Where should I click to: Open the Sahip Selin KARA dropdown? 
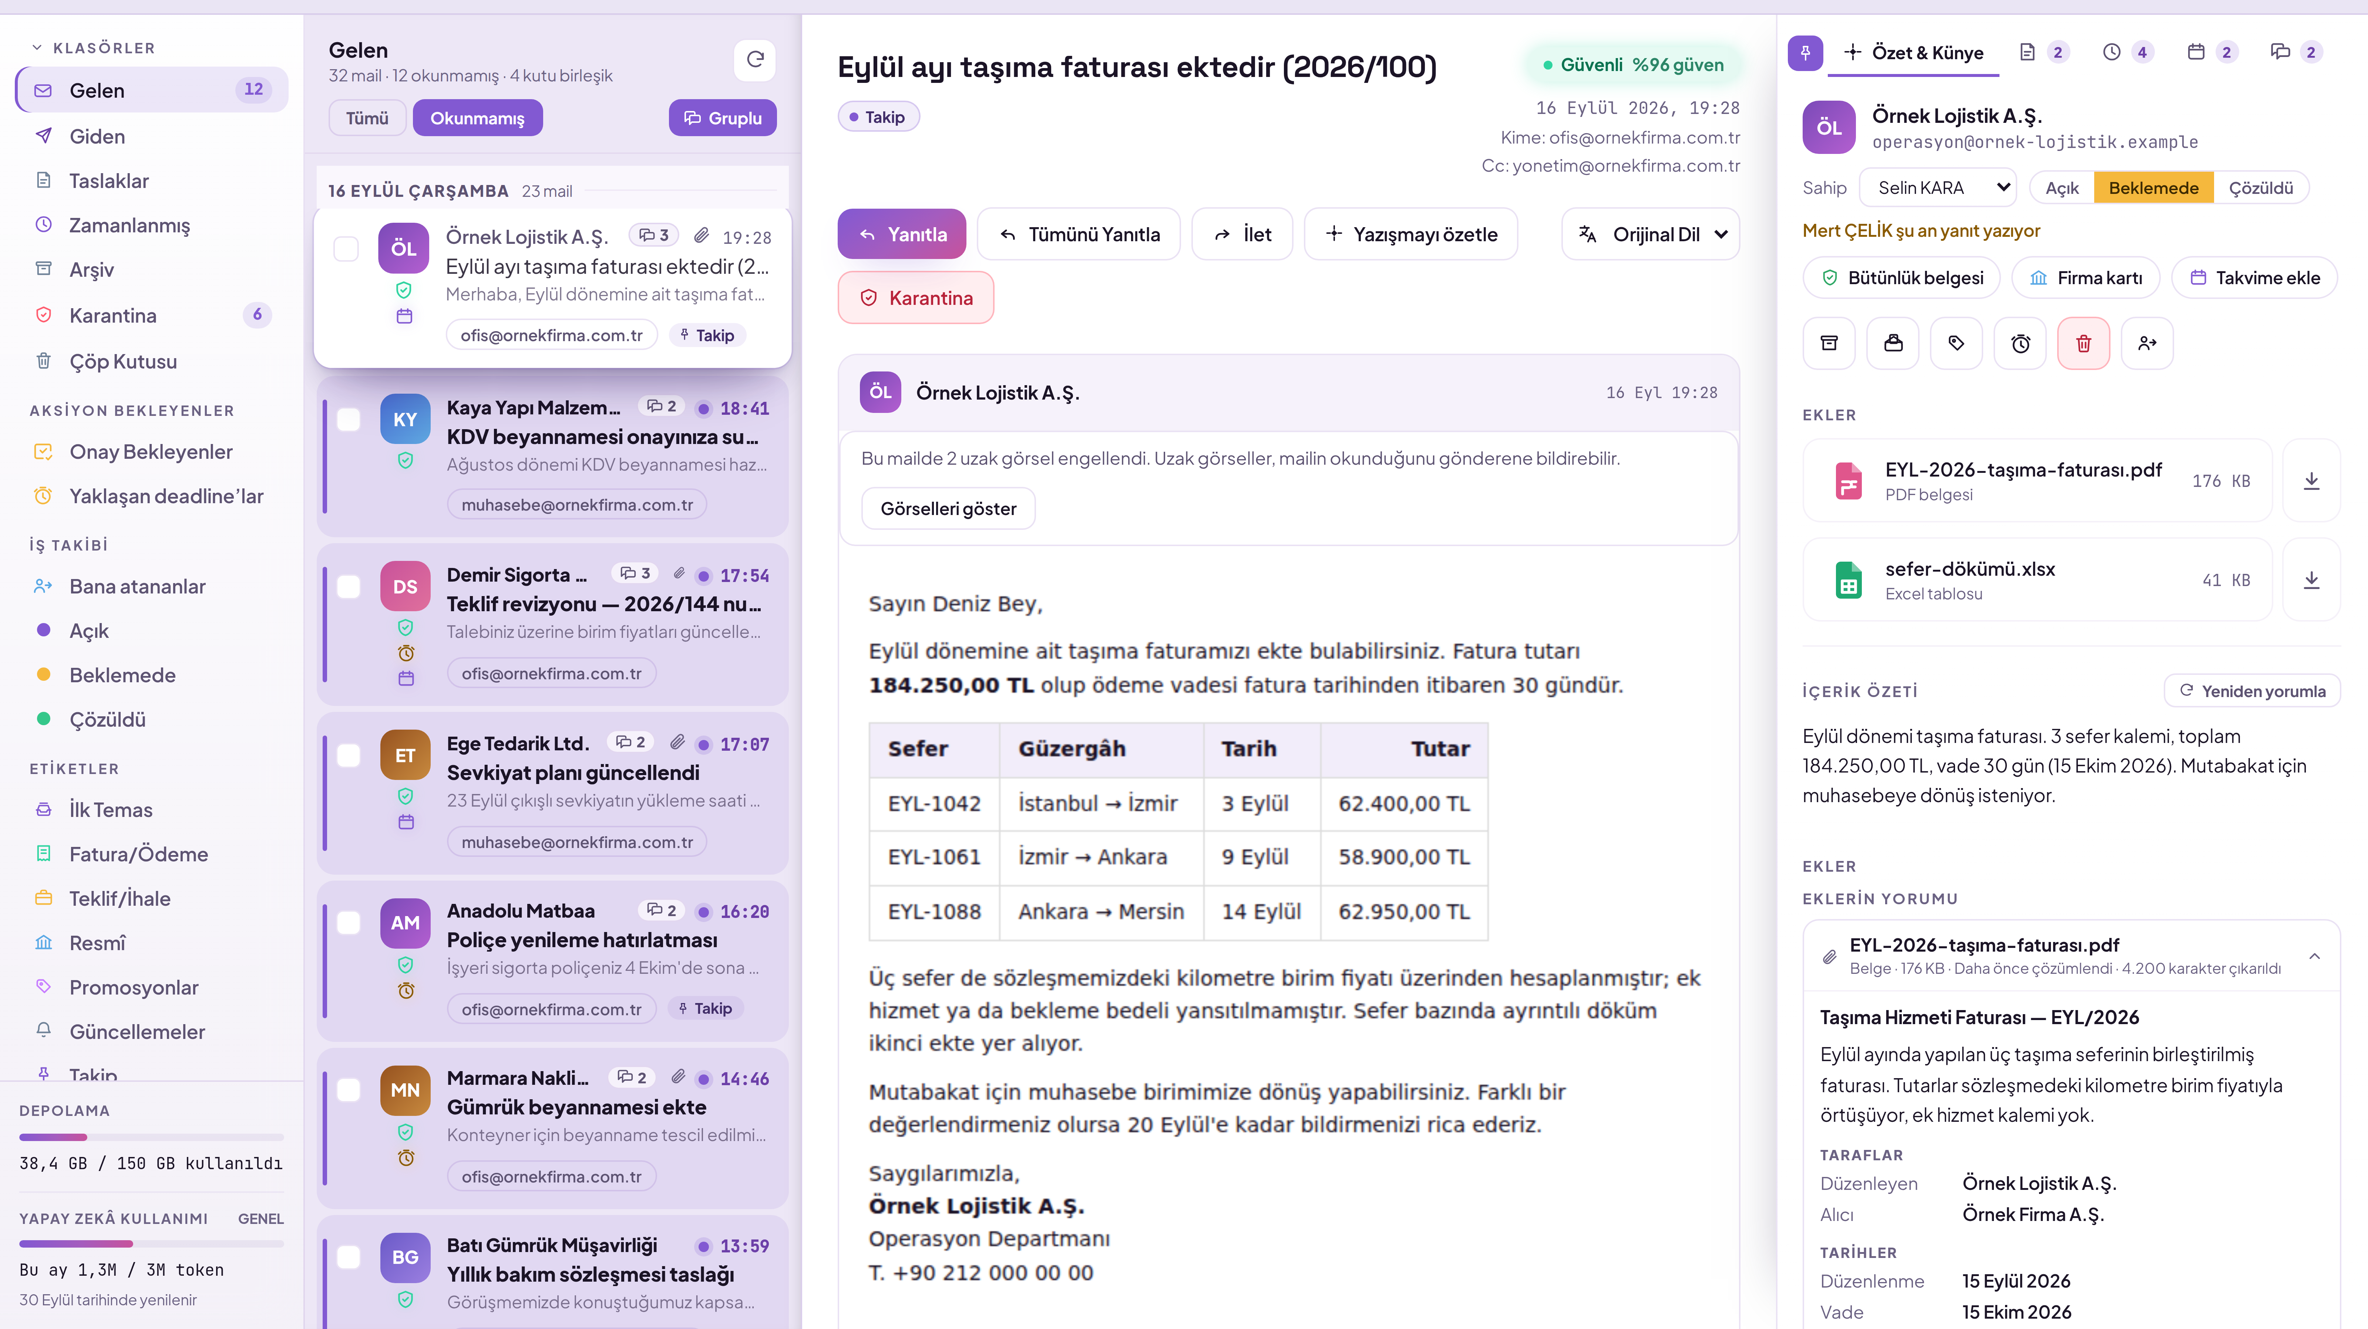1938,188
